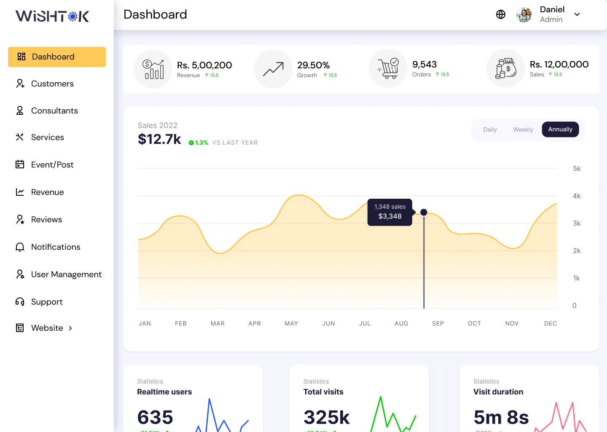Open the Daniel Admin profile dropdown
Viewport: 607px width, 432px height.
point(577,14)
